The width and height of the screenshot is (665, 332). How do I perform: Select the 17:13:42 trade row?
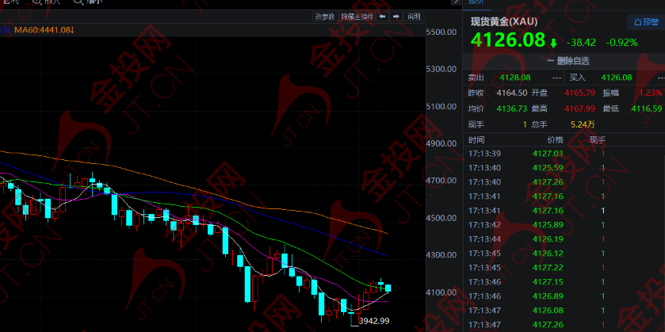pyautogui.click(x=564, y=225)
